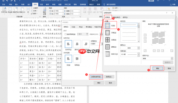178x103 pixels.
Task: Choose 居中(C) table alignment
Action: point(77,44)
